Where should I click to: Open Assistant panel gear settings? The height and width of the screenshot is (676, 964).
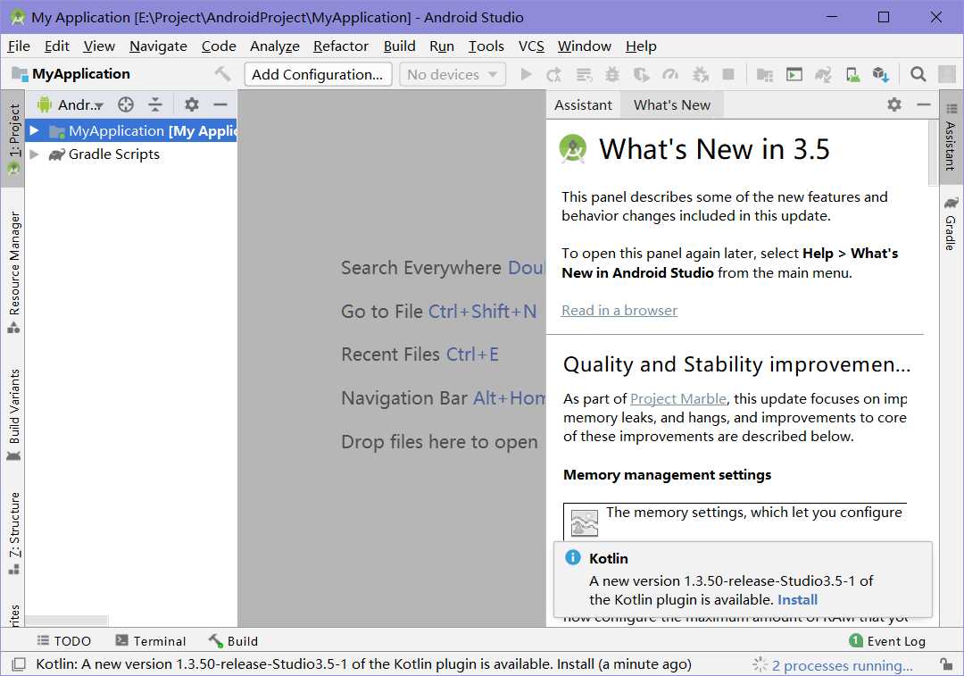(894, 104)
